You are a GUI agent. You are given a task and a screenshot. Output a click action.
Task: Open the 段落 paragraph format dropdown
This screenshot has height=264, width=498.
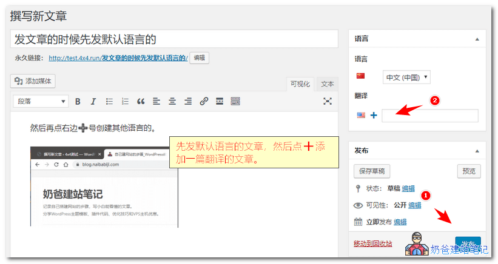point(41,101)
